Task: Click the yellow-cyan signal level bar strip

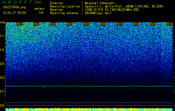Action: pyautogui.click(x=89, y=109)
